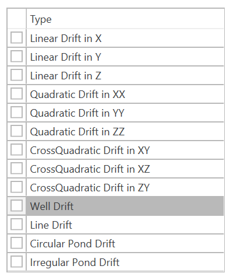Select the Well Drift row label

coord(52,206)
